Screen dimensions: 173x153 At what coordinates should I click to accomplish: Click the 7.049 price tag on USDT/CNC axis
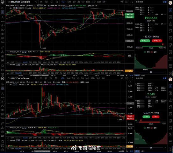point(130,116)
